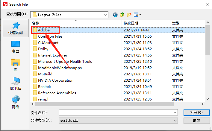
Task: Open Network (网络) location
Action: (16, 102)
